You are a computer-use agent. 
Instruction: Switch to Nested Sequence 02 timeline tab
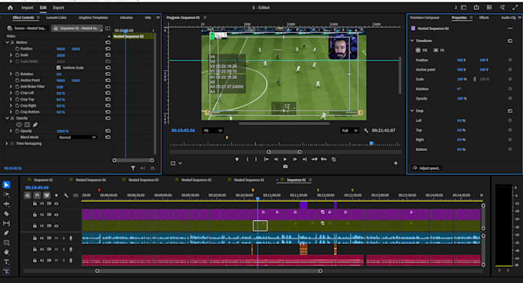tap(196, 180)
